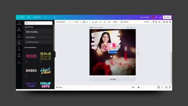
Task: Open the Uploads sidebar tab
Action: pos(19,36)
